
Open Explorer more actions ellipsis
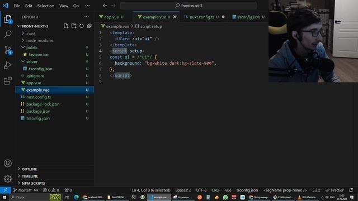coord(86,17)
